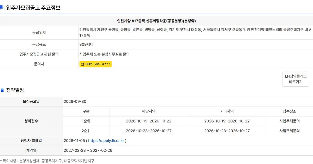This screenshot has height=164, width=313.
Task: Click the 구분 column header
Action: pyautogui.click(x=86, y=111)
